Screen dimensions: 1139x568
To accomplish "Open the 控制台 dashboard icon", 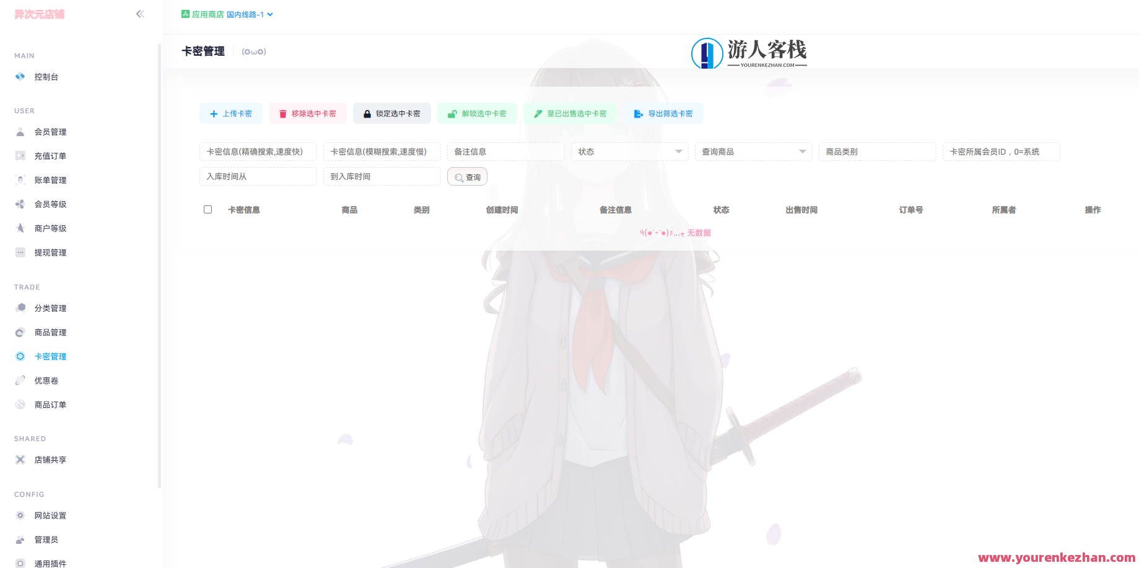I will pyautogui.click(x=20, y=77).
